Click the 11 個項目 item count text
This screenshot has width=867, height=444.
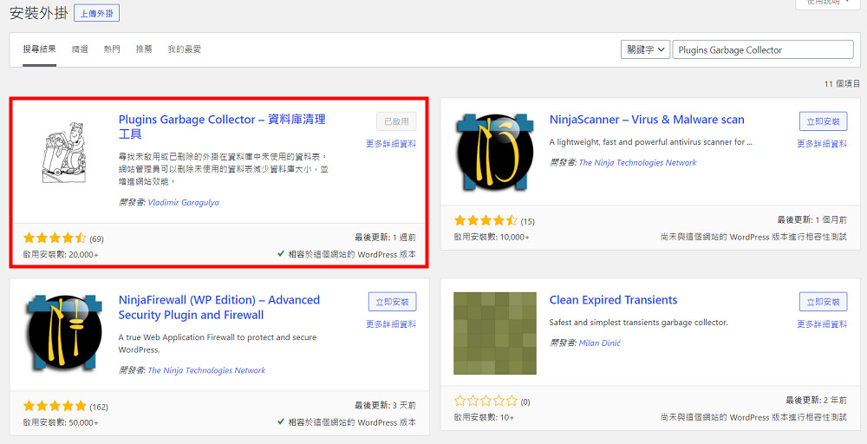point(842,83)
